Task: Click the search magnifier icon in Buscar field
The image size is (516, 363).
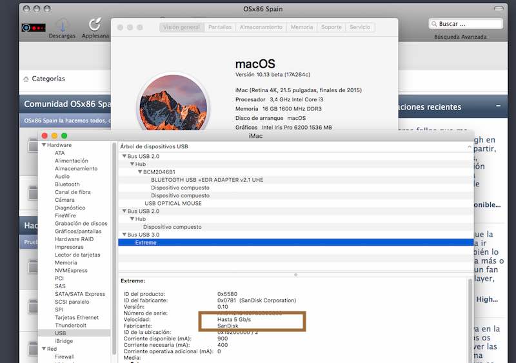Action: point(434,24)
